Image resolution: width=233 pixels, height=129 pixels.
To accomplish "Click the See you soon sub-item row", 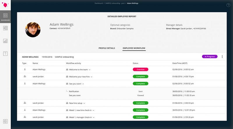I will click(75, 95).
